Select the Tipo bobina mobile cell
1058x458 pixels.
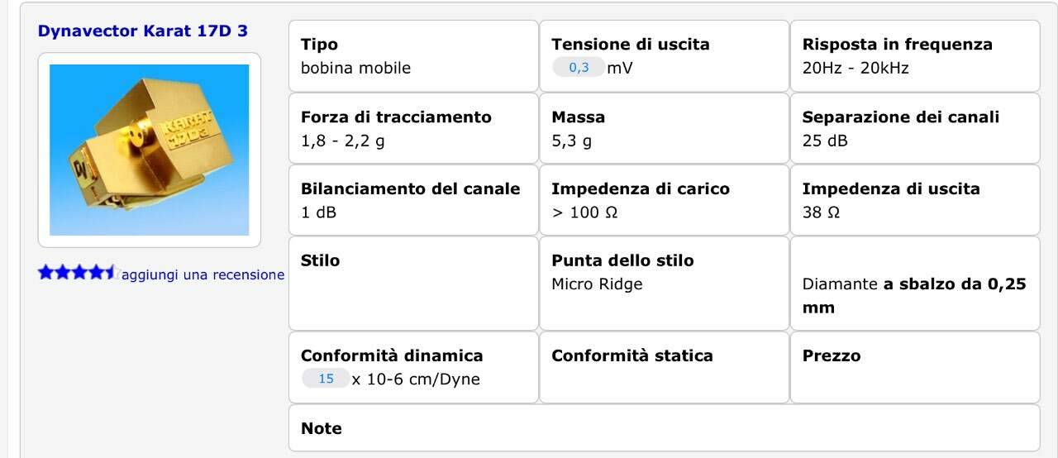tap(413, 56)
